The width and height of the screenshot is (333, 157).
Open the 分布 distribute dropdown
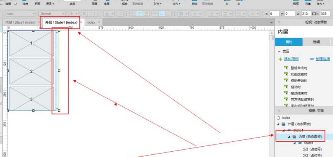click(x=176, y=3)
